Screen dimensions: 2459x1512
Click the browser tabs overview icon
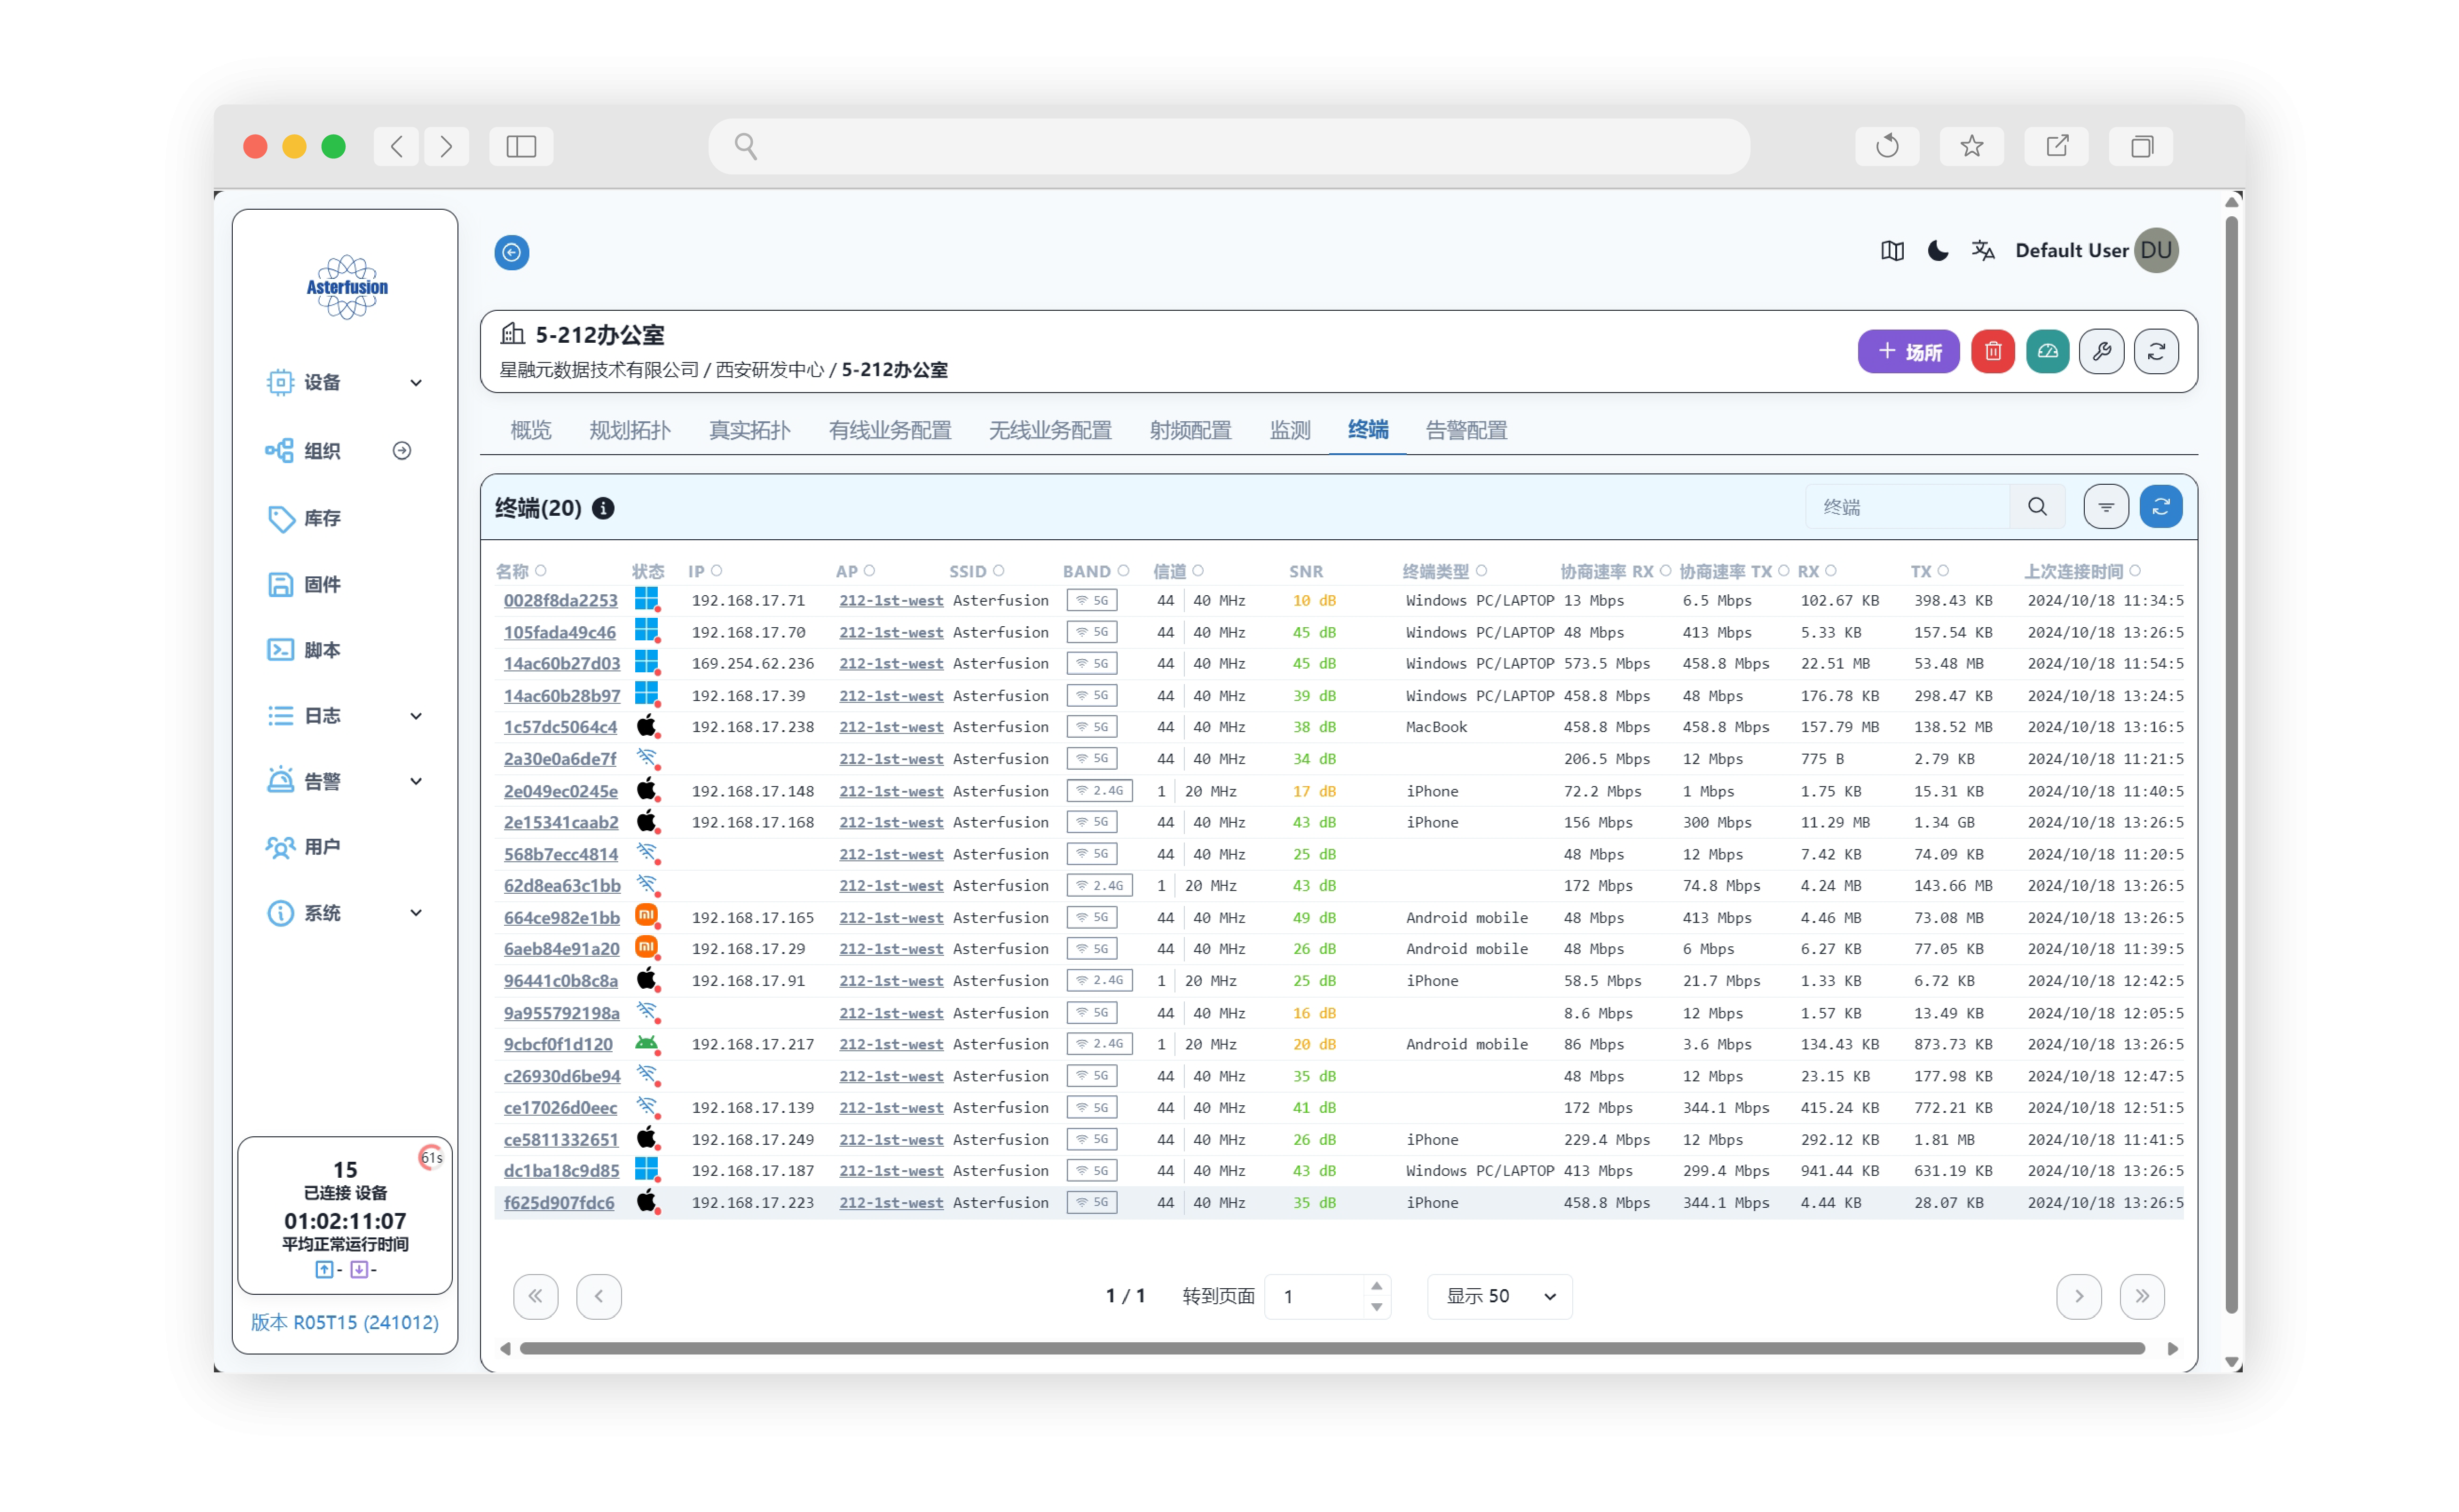[x=2140, y=147]
